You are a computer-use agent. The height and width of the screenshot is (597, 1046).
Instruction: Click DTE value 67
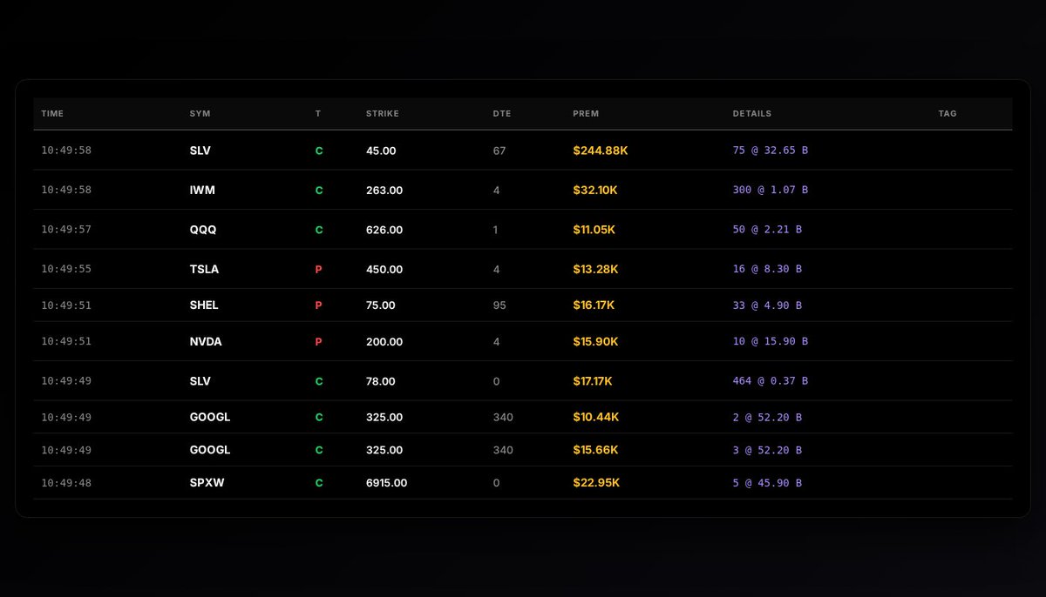point(499,151)
